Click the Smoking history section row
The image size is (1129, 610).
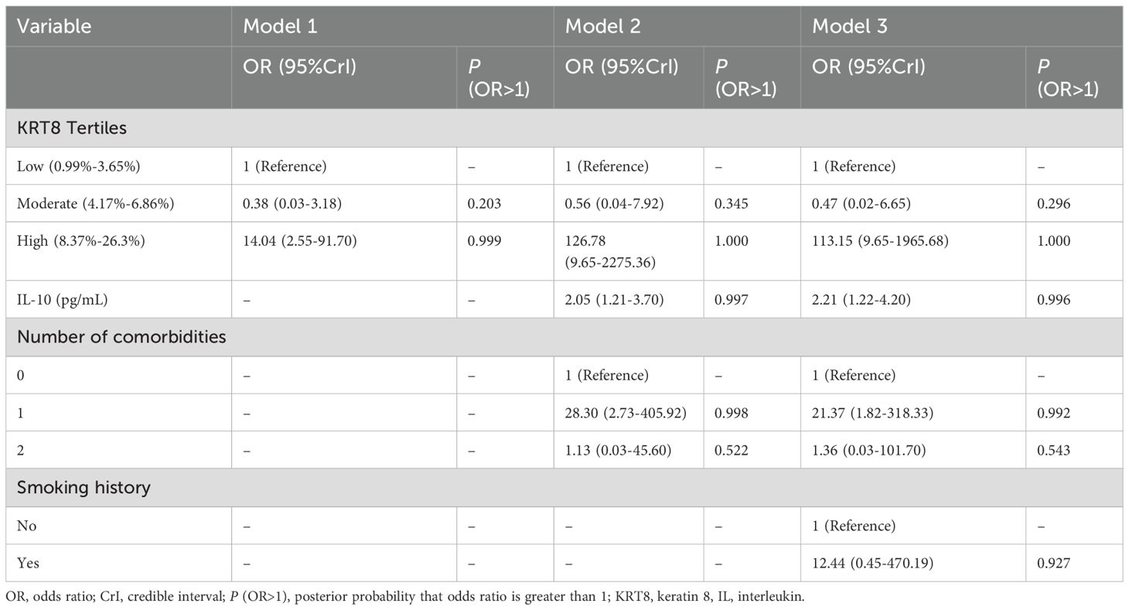tap(564, 488)
